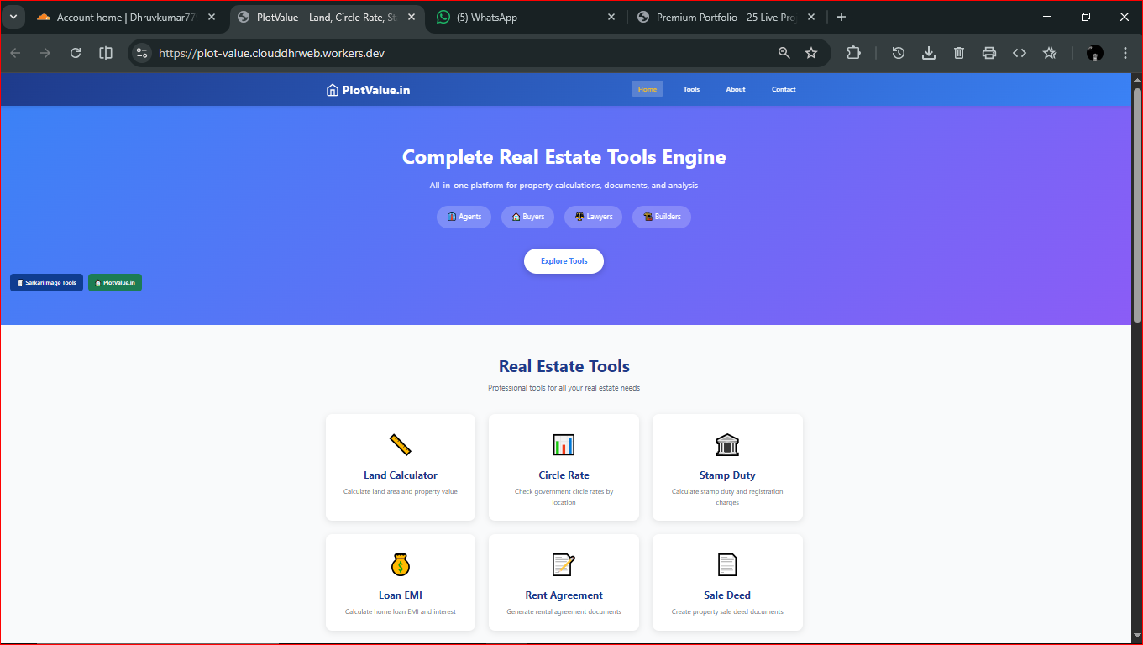Viewport: 1143px width, 645px height.
Task: Select the Buyers pill button
Action: [528, 217]
